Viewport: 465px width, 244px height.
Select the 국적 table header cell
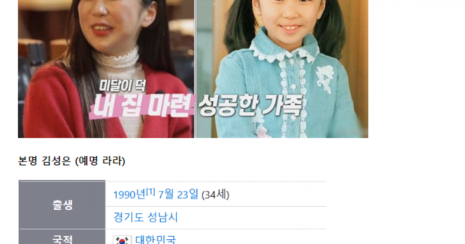coord(62,237)
